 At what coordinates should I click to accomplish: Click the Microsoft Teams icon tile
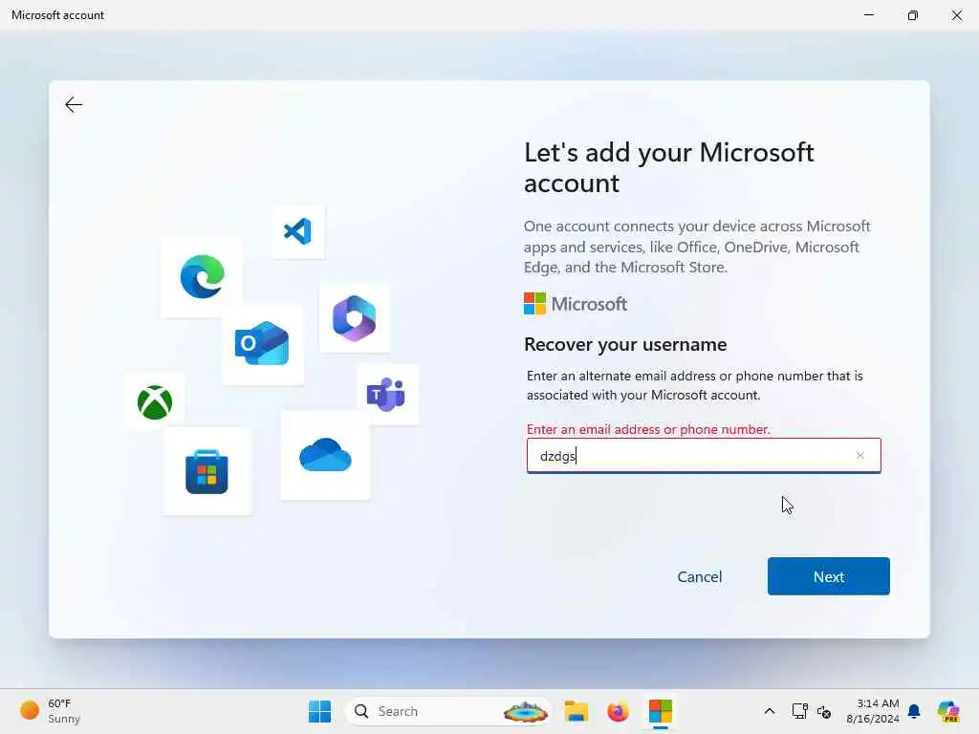[x=386, y=395]
